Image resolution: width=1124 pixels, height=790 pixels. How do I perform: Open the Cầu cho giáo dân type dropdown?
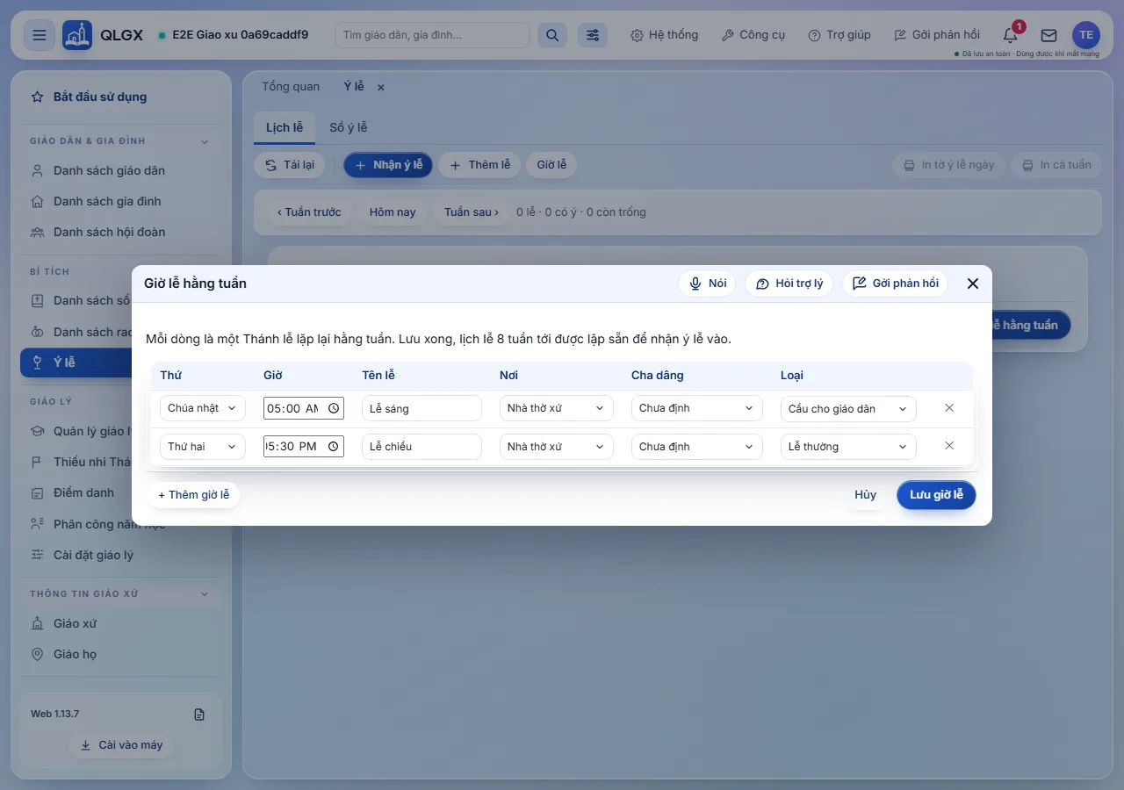[848, 408]
